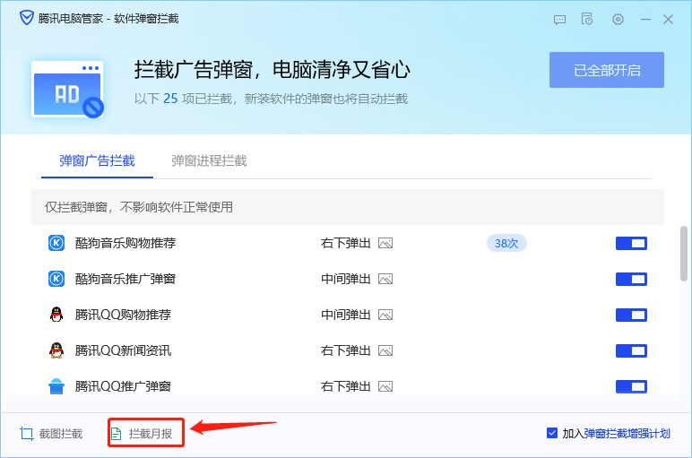Preview popup image for 酷狗音乐购物推荐
Screen dimensions: 692x458
coord(385,243)
